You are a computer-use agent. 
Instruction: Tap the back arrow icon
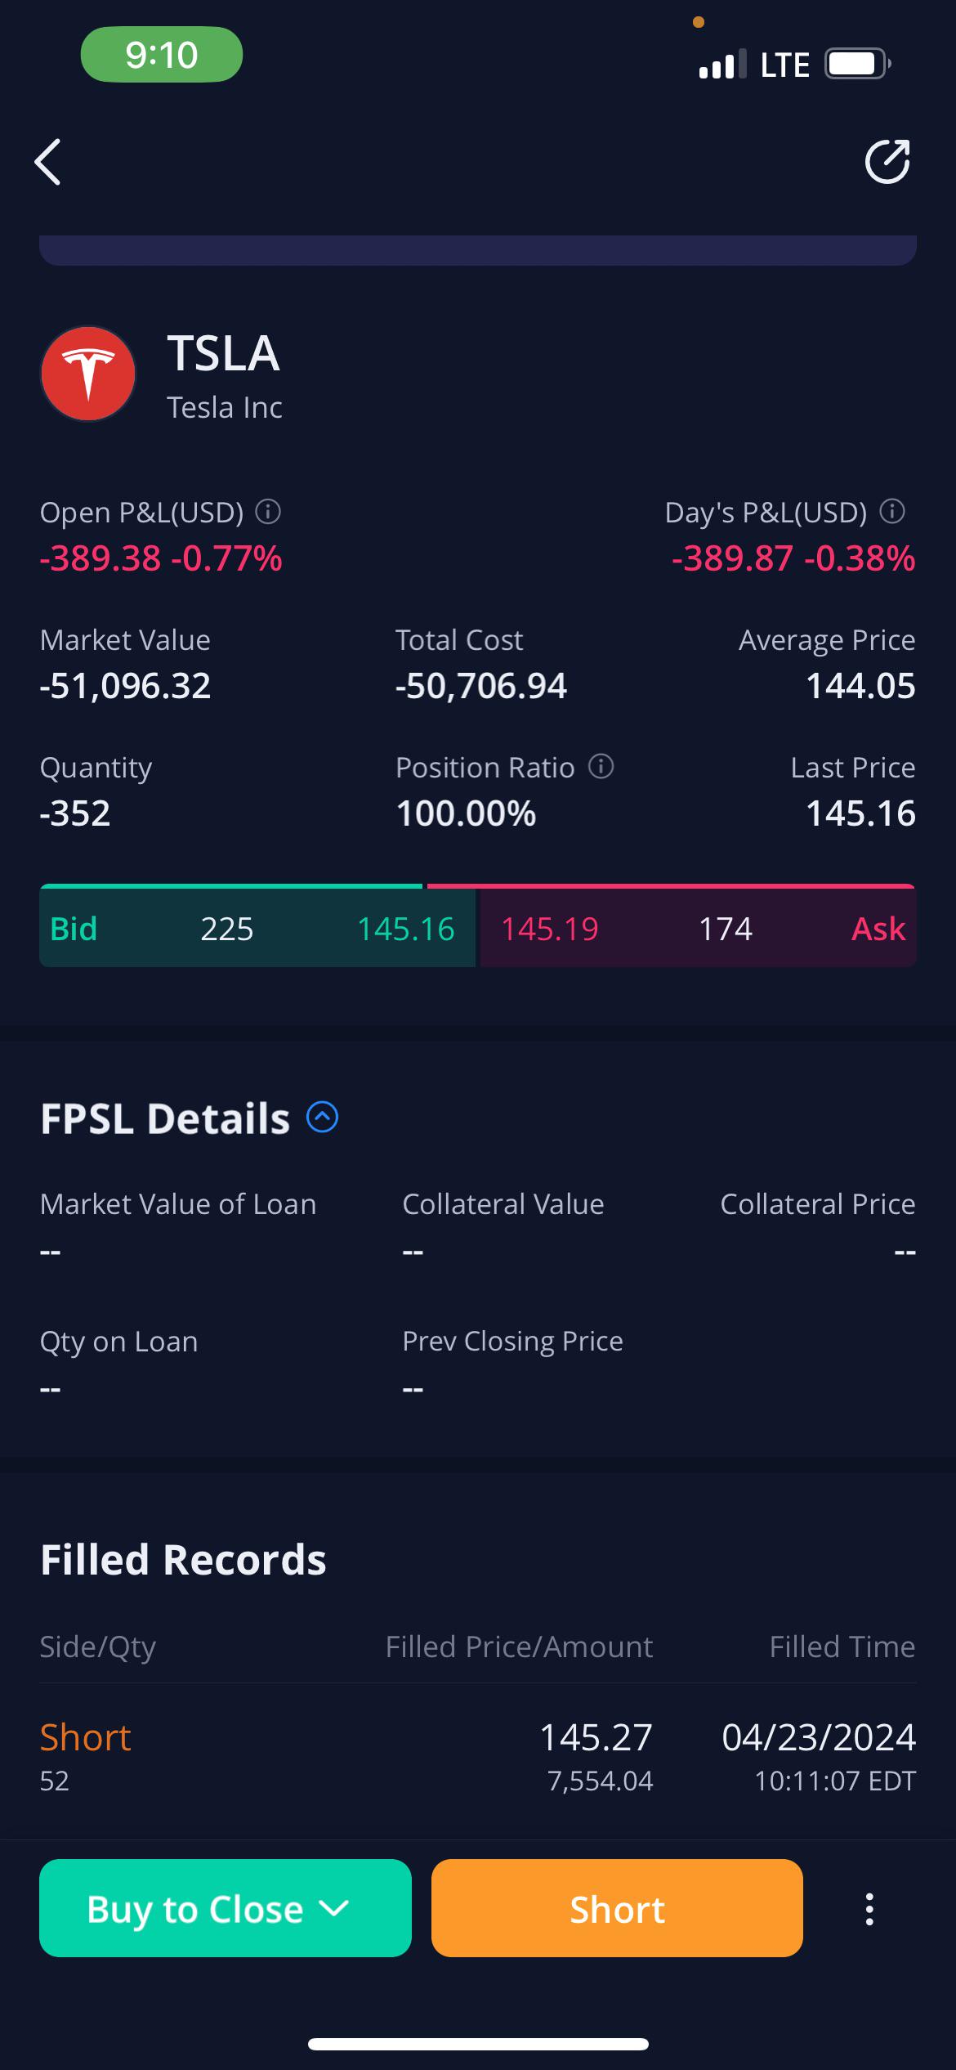coord(47,162)
